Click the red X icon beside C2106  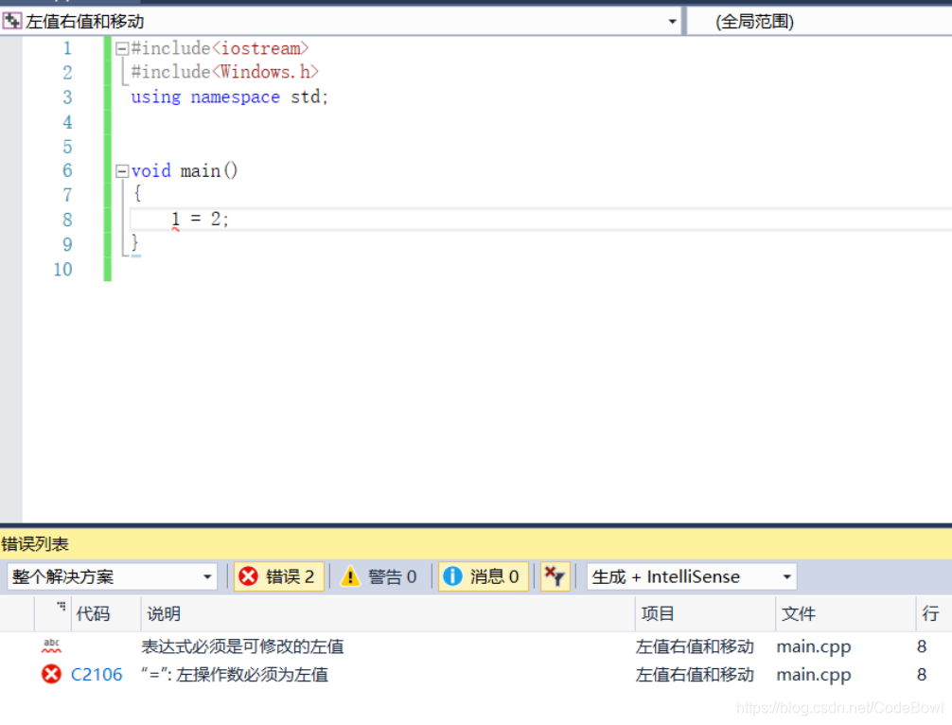point(52,675)
